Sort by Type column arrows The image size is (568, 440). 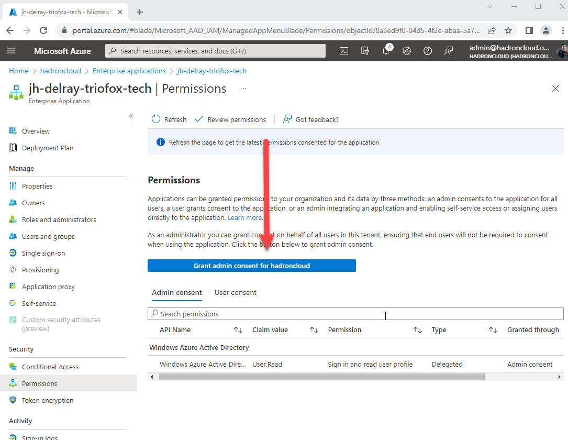pos(493,330)
